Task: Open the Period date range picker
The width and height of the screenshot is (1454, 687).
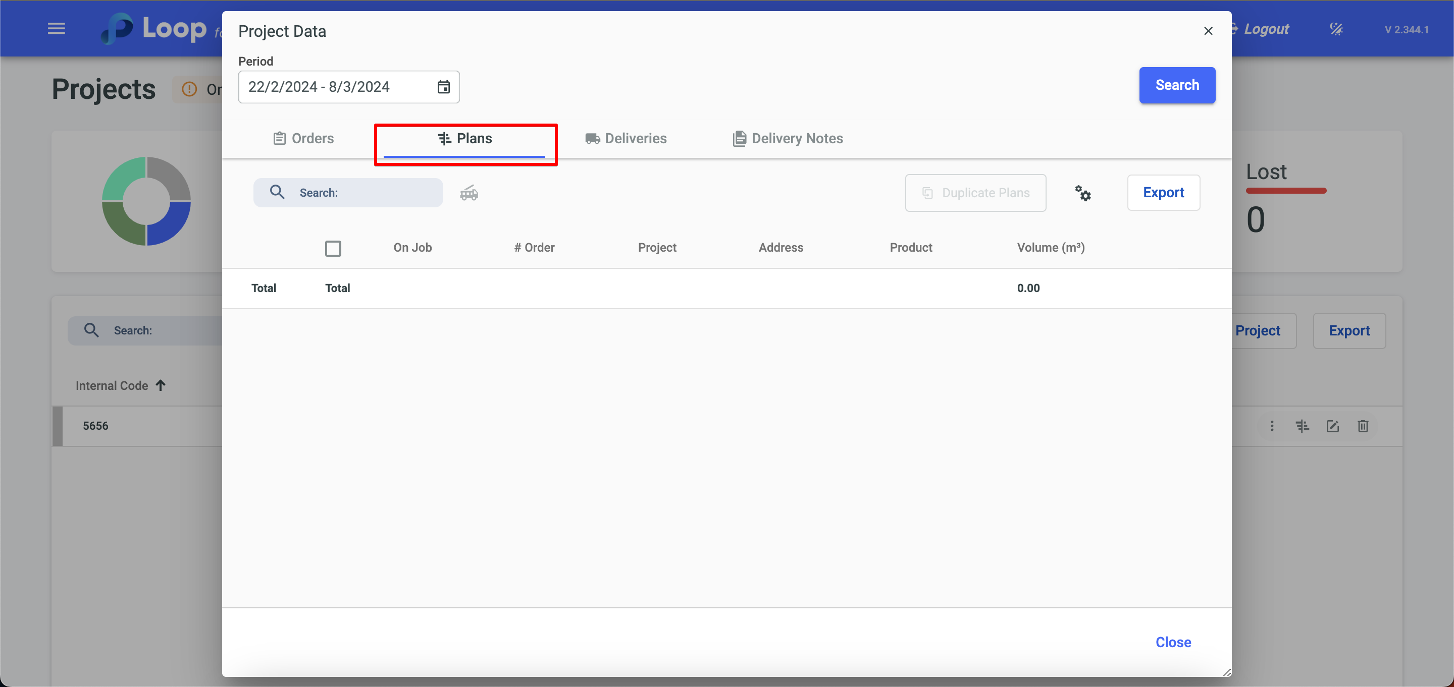Action: (337, 87)
